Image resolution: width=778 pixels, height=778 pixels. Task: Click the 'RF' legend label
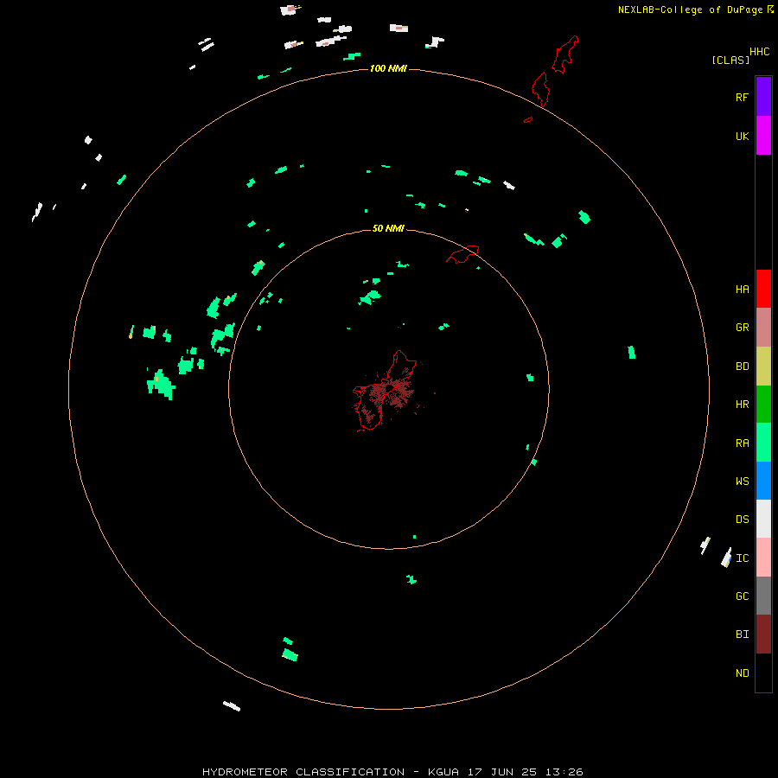(x=742, y=97)
